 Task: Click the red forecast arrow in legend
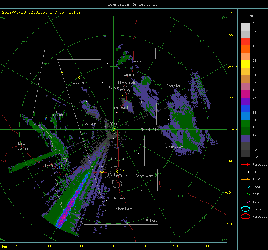pyautogui.click(x=245, y=164)
